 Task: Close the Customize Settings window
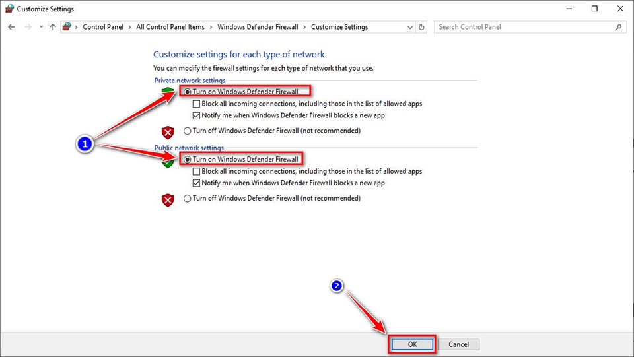pyautogui.click(x=620, y=9)
